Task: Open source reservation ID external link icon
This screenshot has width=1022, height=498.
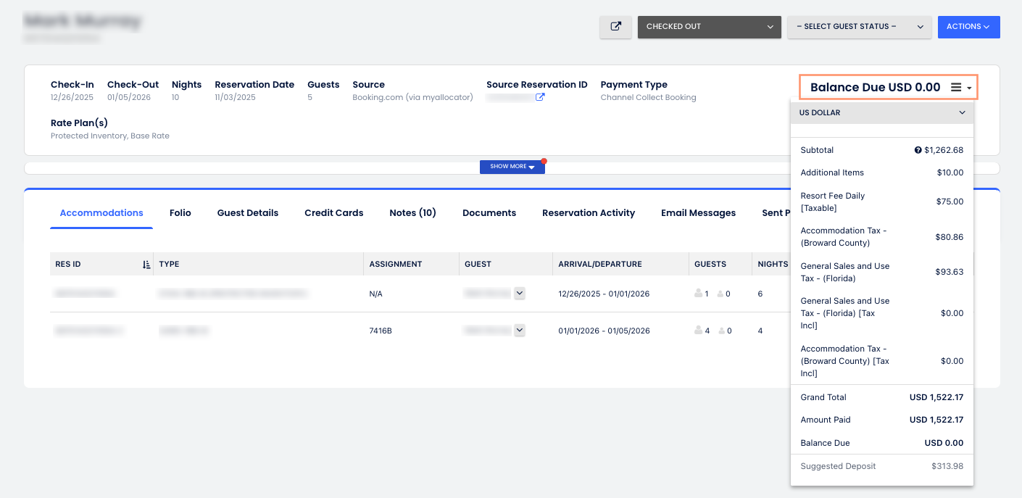Action: [x=540, y=97]
